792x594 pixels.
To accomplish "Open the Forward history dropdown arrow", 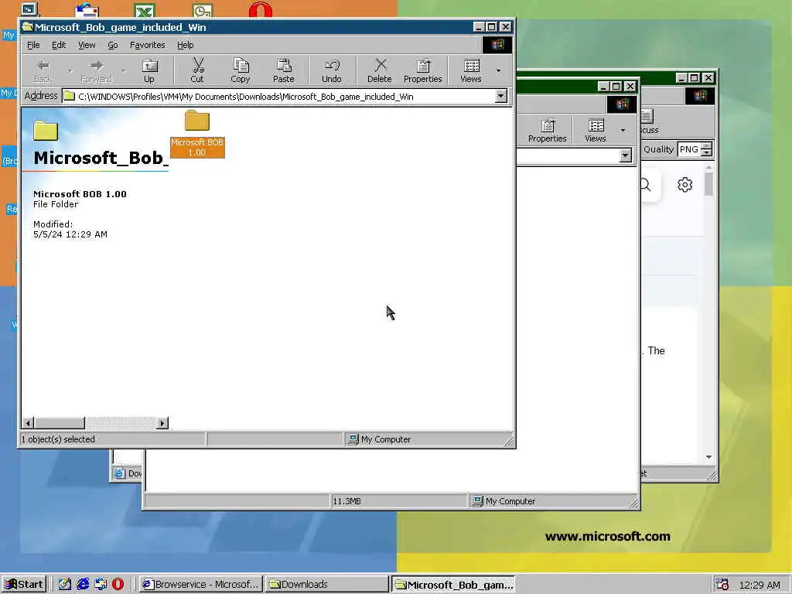I will point(123,70).
